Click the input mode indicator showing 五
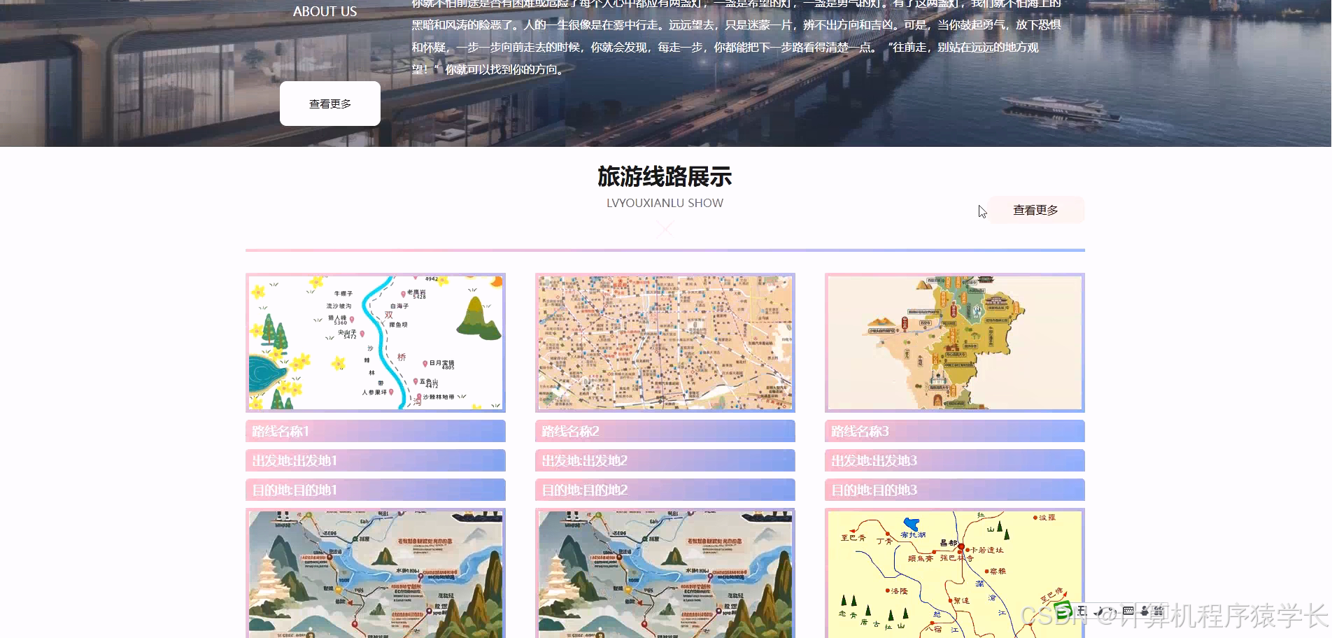1332x638 pixels. tap(1082, 610)
